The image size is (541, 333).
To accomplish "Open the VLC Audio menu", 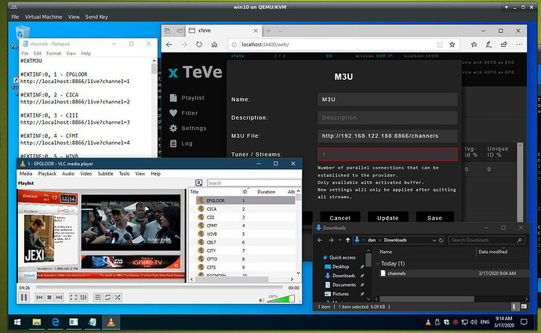I will (68, 173).
